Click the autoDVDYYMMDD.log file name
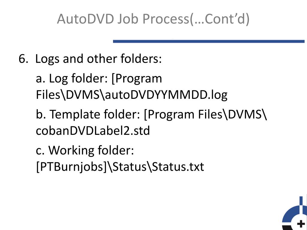The height and width of the screenshot is (230, 307). tap(166, 95)
